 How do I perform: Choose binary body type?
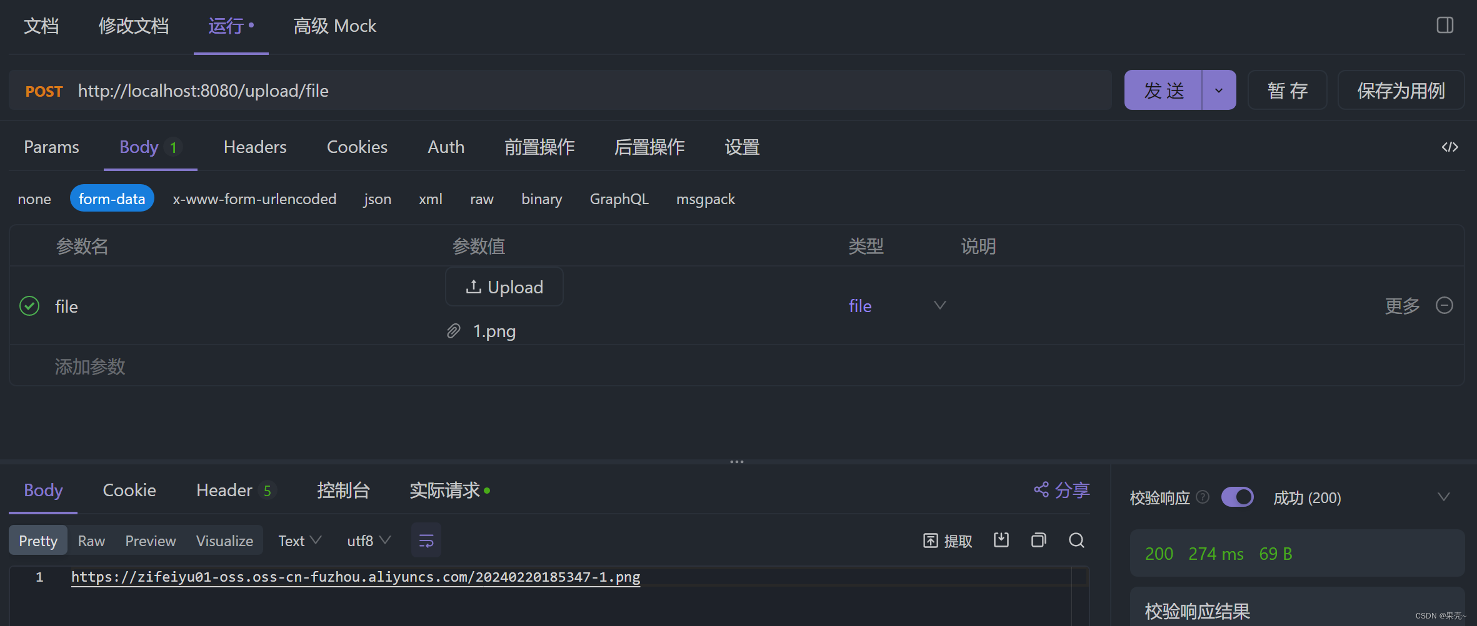tap(542, 198)
